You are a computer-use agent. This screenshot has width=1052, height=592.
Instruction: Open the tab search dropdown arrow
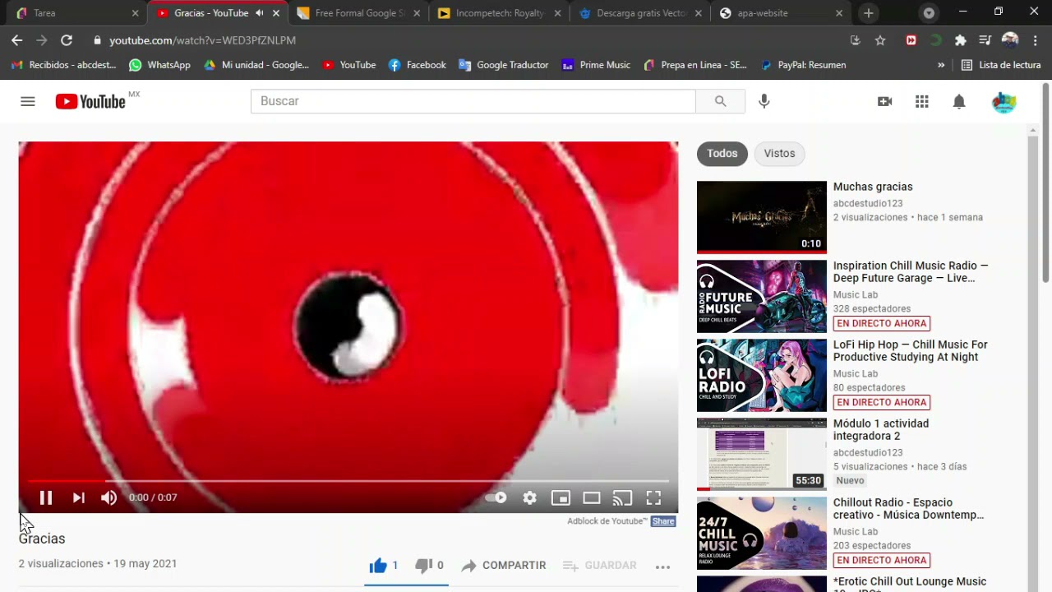click(x=929, y=13)
